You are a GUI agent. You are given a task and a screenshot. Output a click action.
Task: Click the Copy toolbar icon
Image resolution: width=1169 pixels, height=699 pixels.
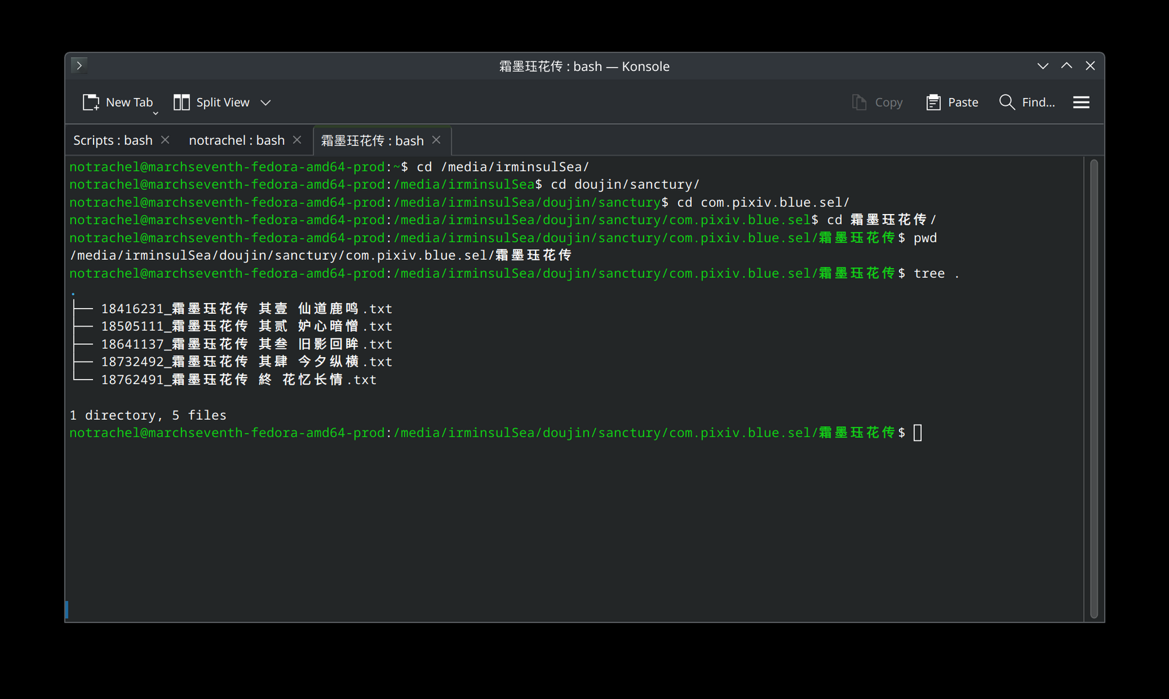coord(859,102)
